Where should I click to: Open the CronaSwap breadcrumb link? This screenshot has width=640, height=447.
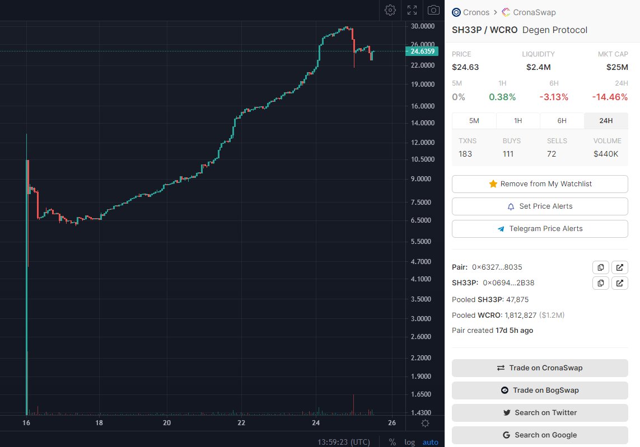(534, 12)
